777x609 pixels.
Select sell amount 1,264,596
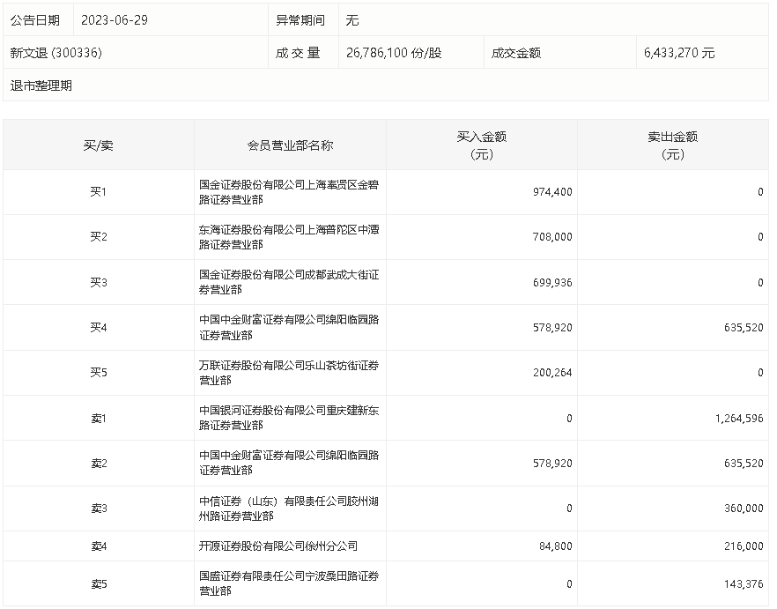pos(739,419)
